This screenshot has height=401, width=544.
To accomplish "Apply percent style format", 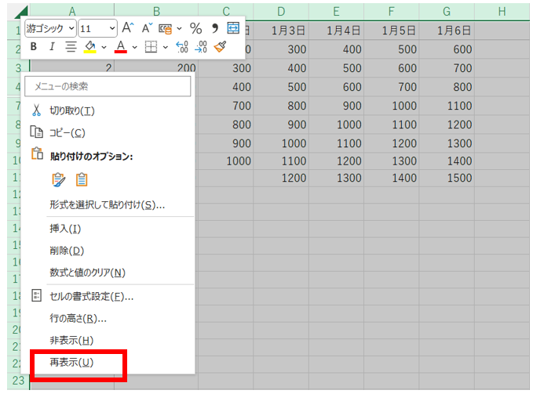I will pyautogui.click(x=195, y=28).
